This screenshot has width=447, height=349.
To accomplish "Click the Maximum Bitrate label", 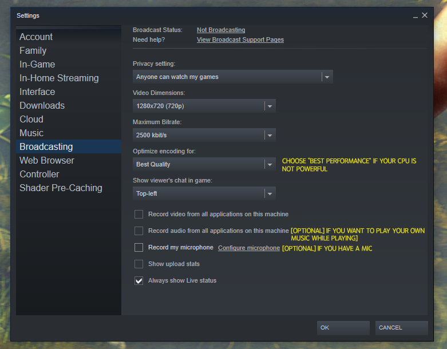I will tap(157, 122).
